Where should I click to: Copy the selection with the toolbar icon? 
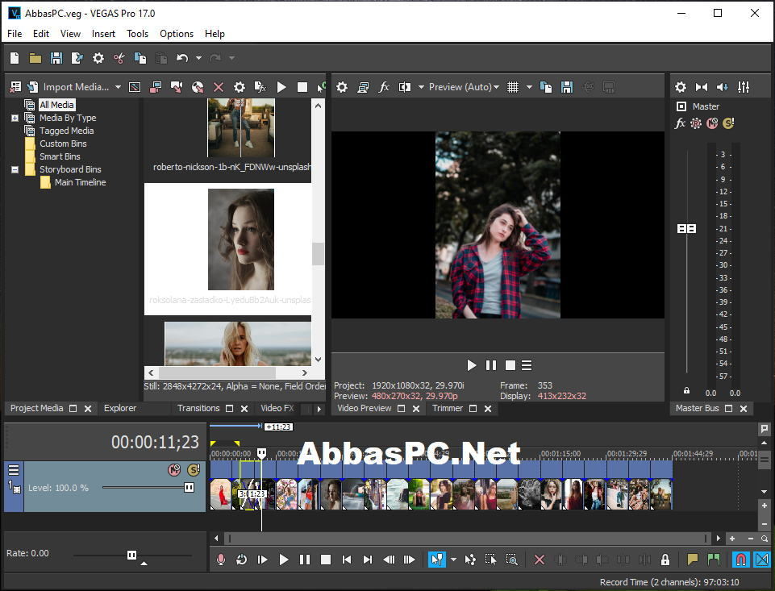140,58
